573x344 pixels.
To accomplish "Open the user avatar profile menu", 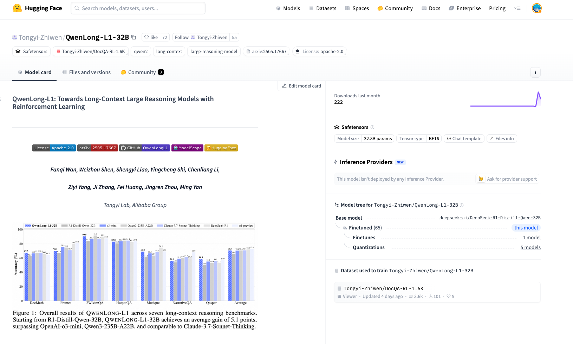I will tap(536, 8).
